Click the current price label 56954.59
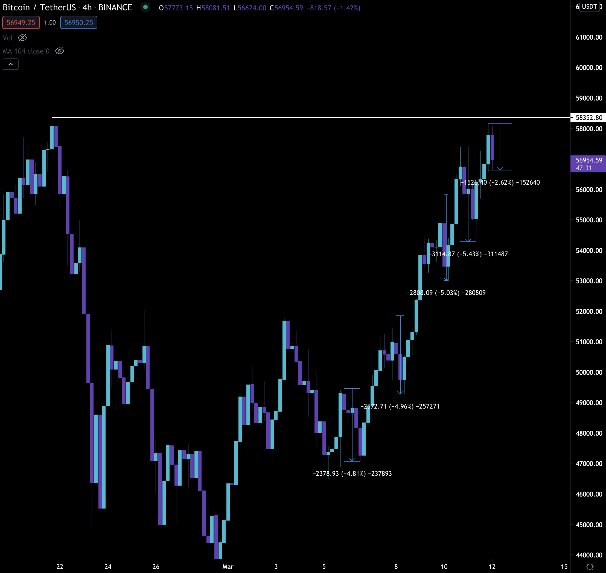606x573 pixels. (588, 160)
